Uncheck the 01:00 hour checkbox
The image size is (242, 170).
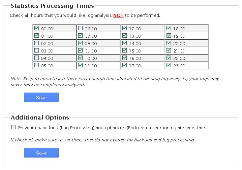coord(36,36)
